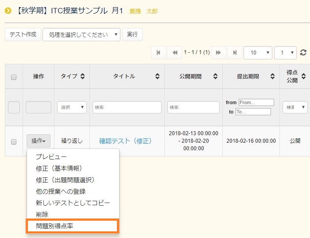Click the 実行 button
This screenshot has height=238, width=310.
pyautogui.click(x=132, y=35)
